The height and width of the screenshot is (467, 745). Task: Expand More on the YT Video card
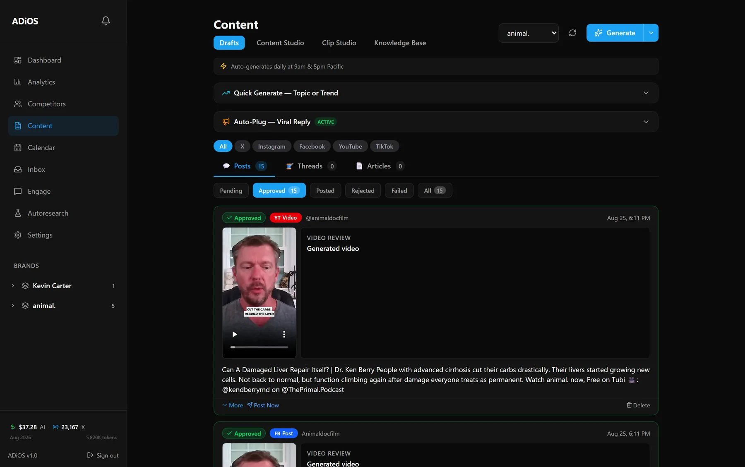[233, 405]
